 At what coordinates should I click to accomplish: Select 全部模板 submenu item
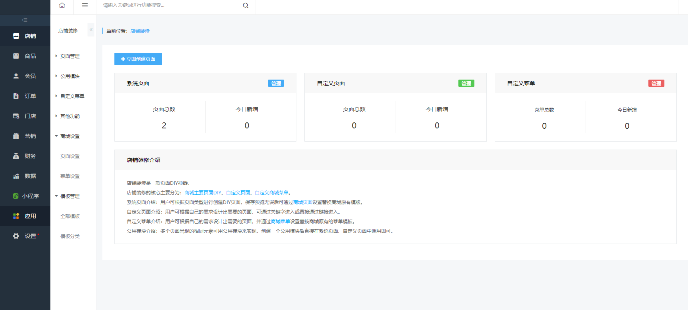click(70, 216)
